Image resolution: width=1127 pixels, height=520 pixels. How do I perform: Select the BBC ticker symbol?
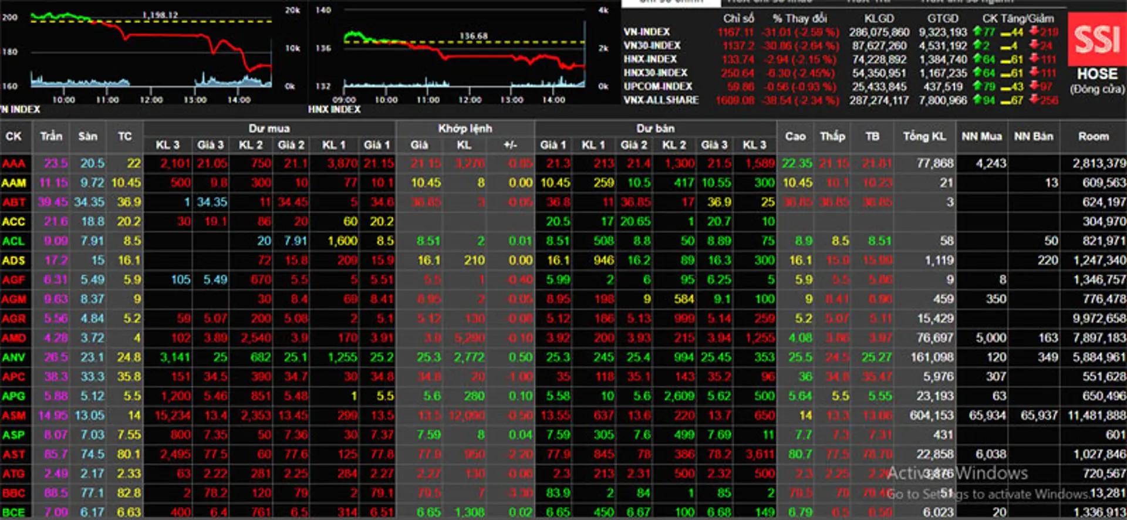[14, 492]
